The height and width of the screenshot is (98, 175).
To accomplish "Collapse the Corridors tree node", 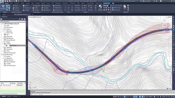I will pyautogui.click(x=3, y=44).
